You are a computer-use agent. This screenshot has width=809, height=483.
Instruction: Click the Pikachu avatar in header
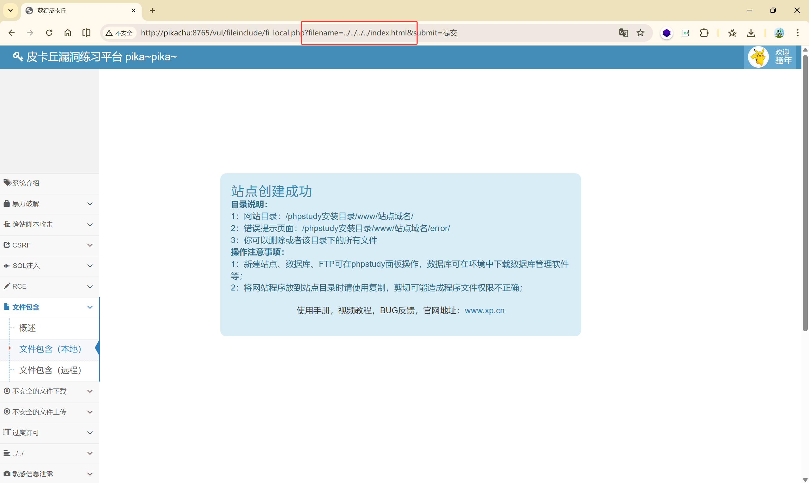click(x=758, y=57)
